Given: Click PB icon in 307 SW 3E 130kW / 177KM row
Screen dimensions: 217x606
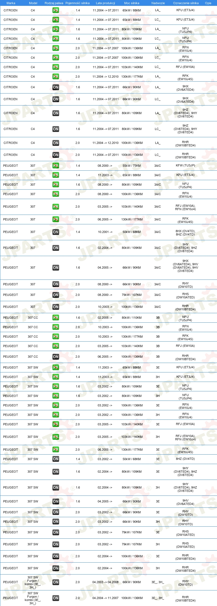Looking at the screenshot, I should pos(55,450).
